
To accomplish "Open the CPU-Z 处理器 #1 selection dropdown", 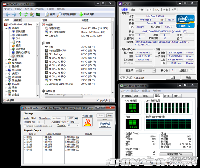I will (145, 71).
